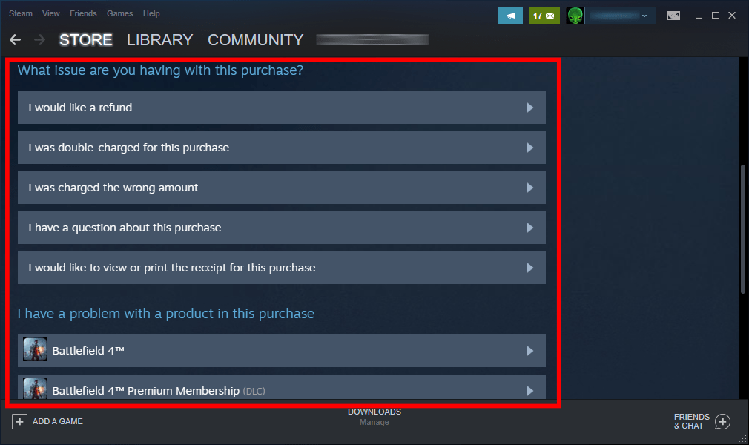
Task: Click the alien profile avatar
Action: pyautogui.click(x=575, y=16)
